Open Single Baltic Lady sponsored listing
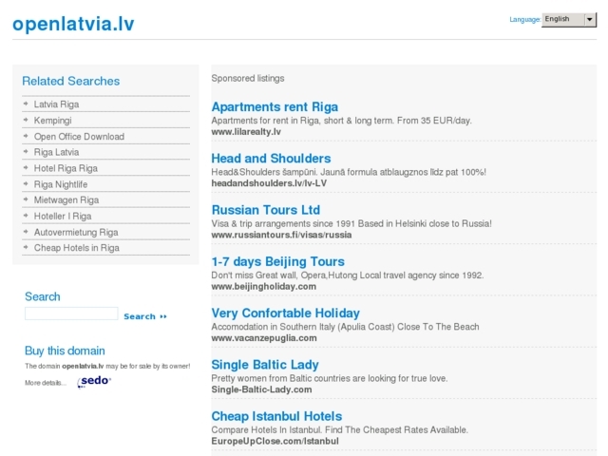608x456 pixels. pos(265,365)
